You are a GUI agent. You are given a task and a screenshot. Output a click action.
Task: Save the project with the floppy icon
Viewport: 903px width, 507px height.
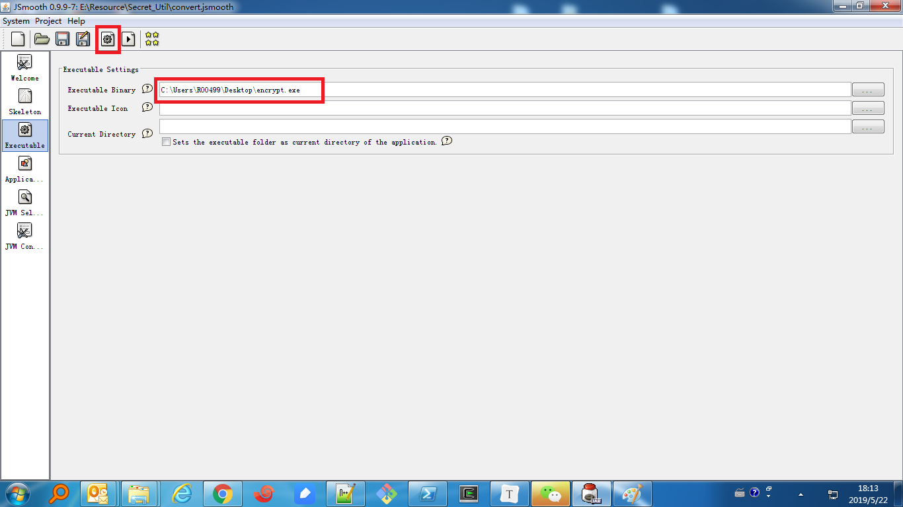click(63, 40)
